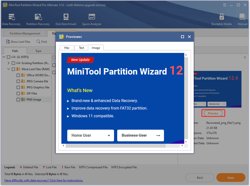Open the hamburger menu in title bar
Viewport: 250px width, 186px height.
click(x=224, y=5)
